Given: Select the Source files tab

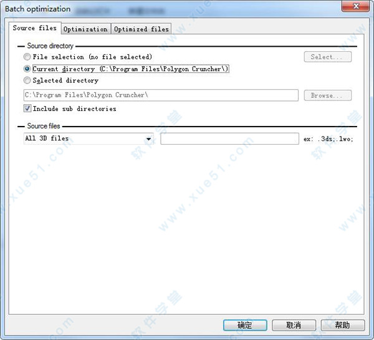Looking at the screenshot, I should click(35, 28).
